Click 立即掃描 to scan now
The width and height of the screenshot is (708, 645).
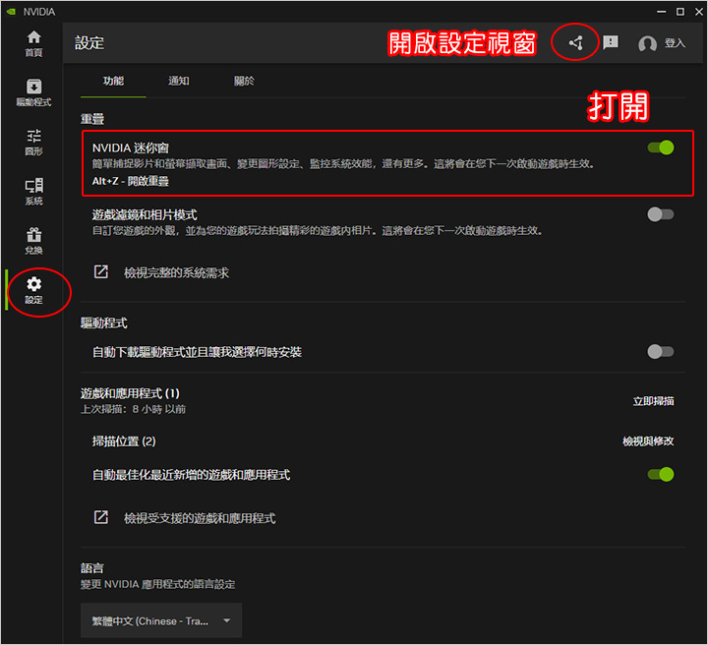point(653,401)
